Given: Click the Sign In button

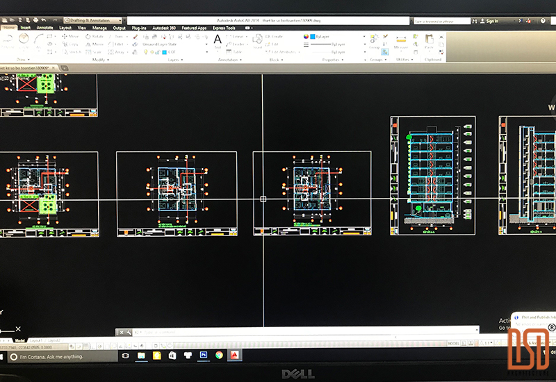Looking at the screenshot, I should [489, 21].
